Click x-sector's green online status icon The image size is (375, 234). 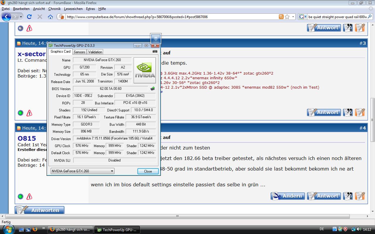[x=21, y=113]
